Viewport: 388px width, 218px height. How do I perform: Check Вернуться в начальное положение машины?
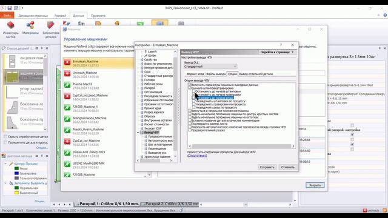coord(190,111)
